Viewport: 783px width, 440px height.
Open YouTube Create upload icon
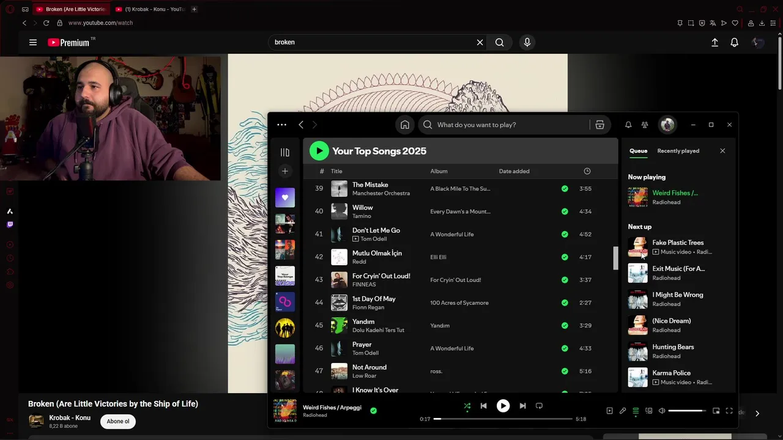coord(714,42)
